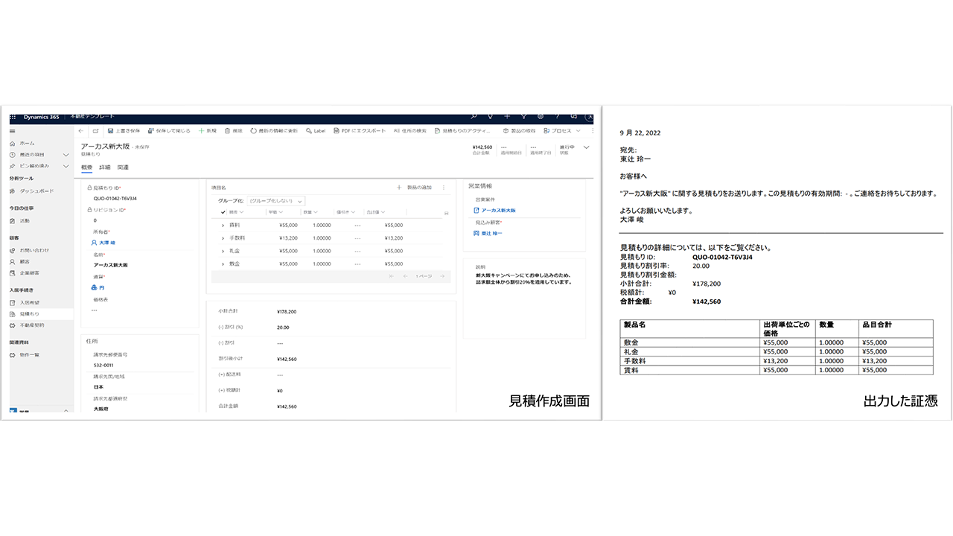Viewport: 953px width, 536px height.
Task: Open the グループ化 dropdown
Action: coord(276,201)
